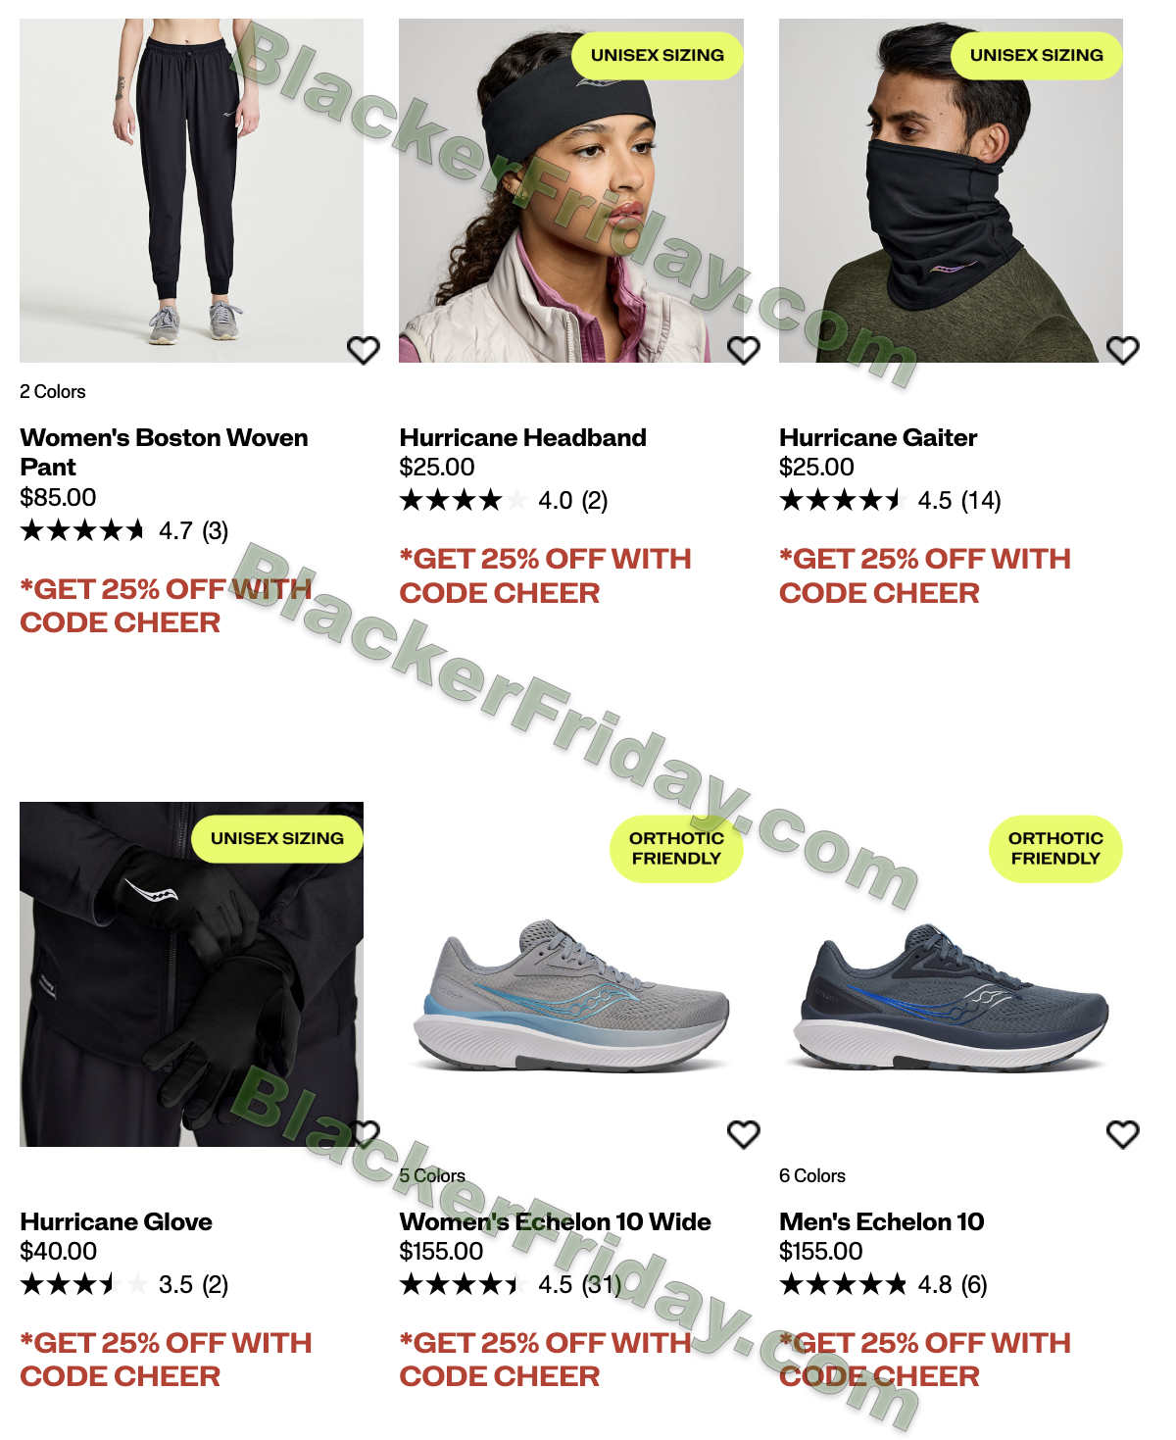The width and height of the screenshot is (1176, 1440).
Task: Select Men's Echelon 10 product title
Action: click(x=882, y=1221)
